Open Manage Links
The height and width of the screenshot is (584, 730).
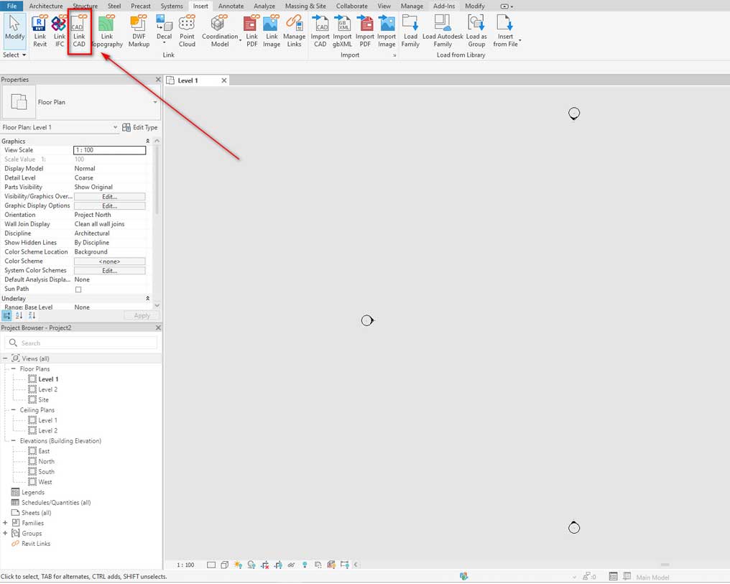pyautogui.click(x=295, y=31)
